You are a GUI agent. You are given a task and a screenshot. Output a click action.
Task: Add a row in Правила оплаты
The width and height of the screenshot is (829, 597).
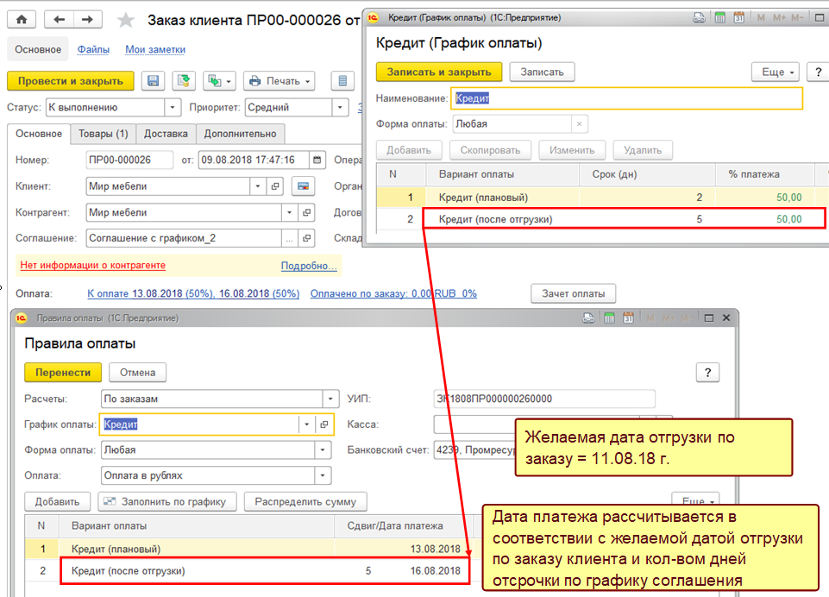coord(57,502)
